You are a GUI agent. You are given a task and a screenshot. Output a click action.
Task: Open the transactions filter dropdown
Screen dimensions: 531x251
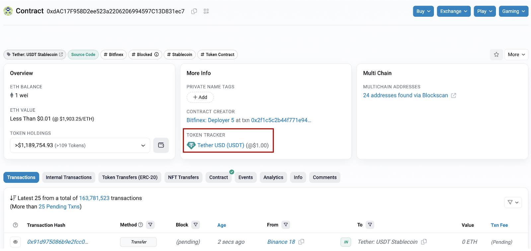tap(513, 202)
